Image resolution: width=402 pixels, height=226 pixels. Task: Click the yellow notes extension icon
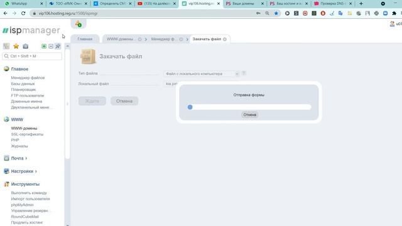click(x=350, y=13)
